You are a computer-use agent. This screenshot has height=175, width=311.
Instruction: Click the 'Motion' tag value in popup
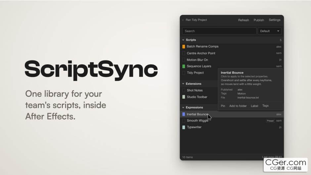click(242, 94)
